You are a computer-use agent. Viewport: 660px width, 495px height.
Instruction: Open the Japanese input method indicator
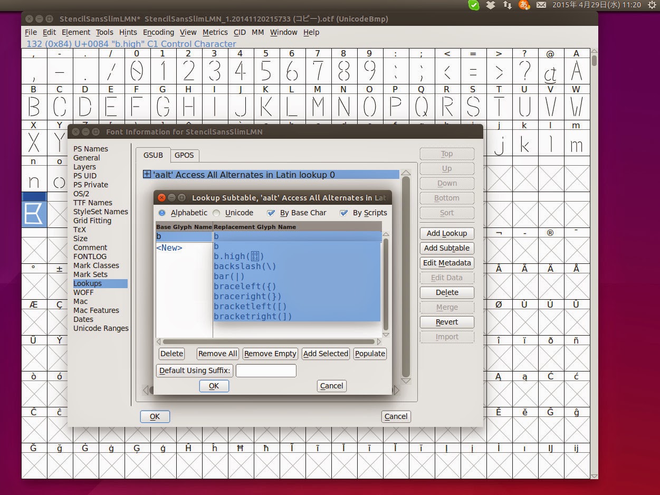pyautogui.click(x=524, y=5)
